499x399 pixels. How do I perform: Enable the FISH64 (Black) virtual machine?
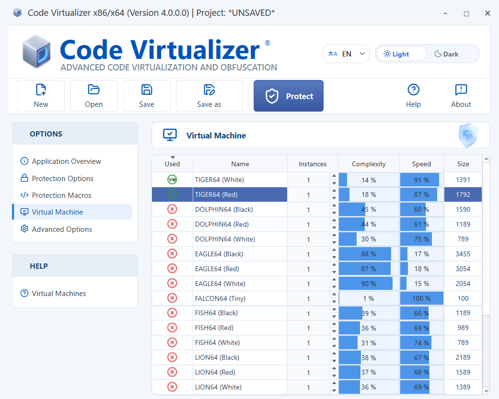pyautogui.click(x=172, y=313)
